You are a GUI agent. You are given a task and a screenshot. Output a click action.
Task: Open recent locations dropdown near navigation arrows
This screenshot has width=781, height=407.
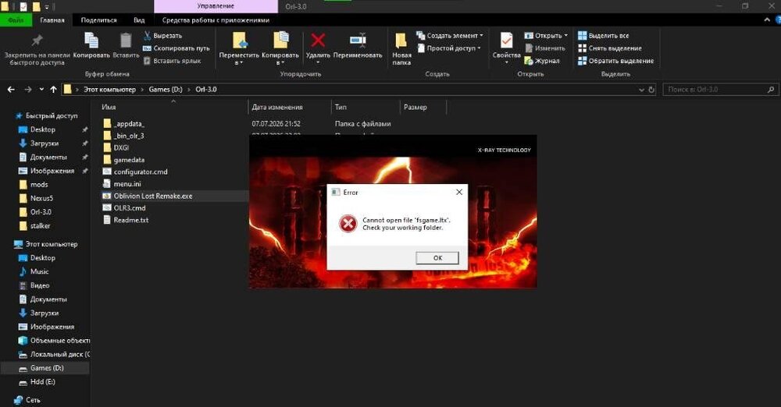[x=41, y=90]
